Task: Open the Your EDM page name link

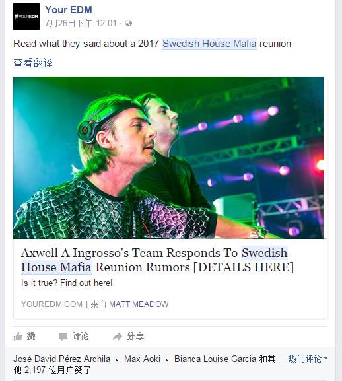Action: 69,10
